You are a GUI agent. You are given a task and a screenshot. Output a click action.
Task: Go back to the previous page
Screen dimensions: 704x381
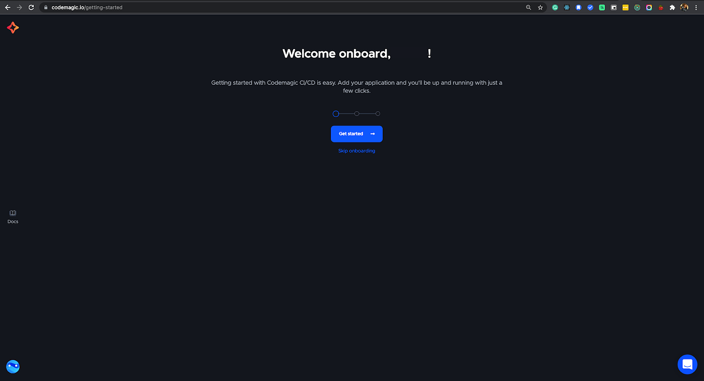tap(8, 8)
